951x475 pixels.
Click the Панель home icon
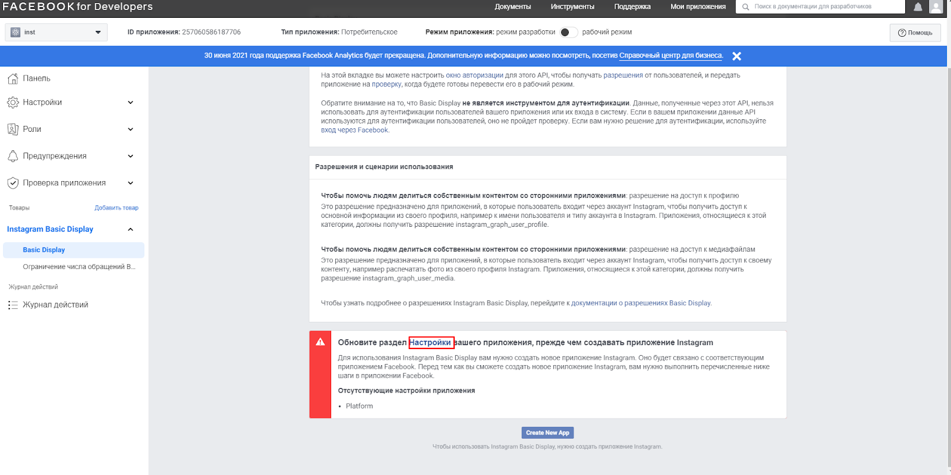[x=12, y=78]
